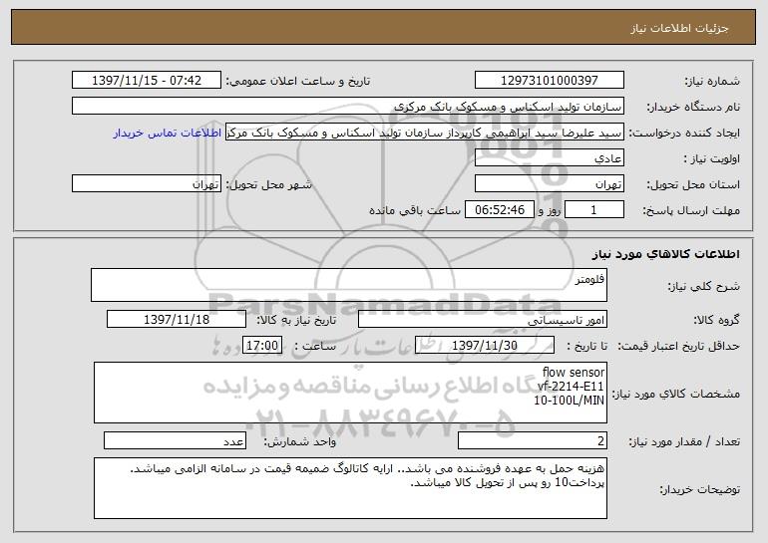Open the buyer contact info link

tap(167, 133)
